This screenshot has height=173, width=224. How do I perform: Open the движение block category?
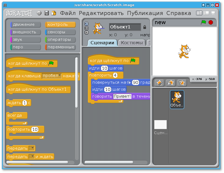[x=26, y=25]
